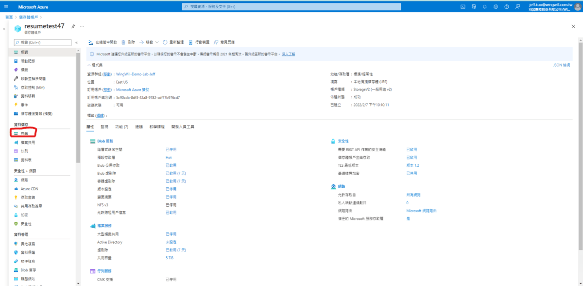Click the 編輯 tags edit link
The image size is (583, 286).
click(x=100, y=115)
